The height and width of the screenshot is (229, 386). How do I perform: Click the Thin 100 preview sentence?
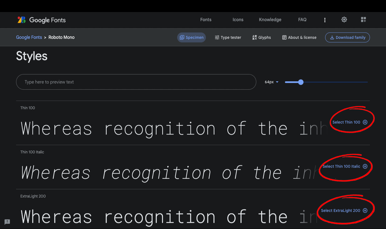tap(174, 129)
